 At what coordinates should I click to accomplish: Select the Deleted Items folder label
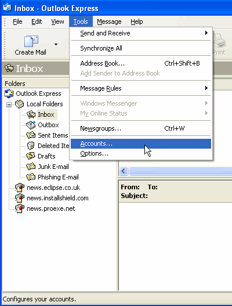point(53,146)
